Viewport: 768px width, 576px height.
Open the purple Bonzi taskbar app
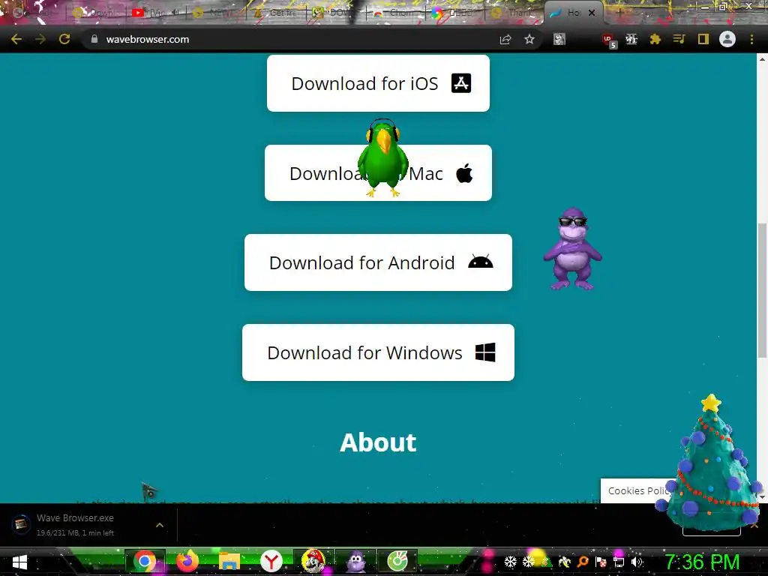coord(355,561)
